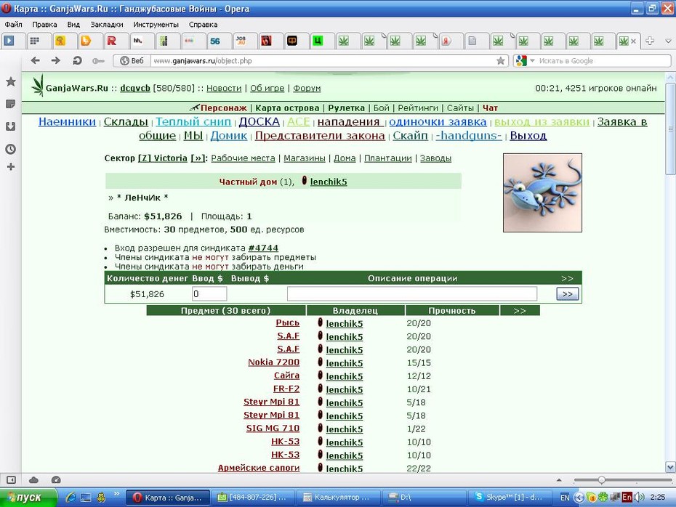Image resolution: width=676 pixels, height=507 pixels.
Task: Open the Инструменты menu
Action: tap(156, 25)
